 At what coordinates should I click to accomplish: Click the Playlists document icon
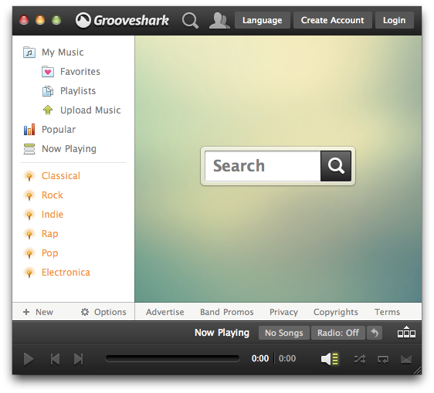[48, 91]
